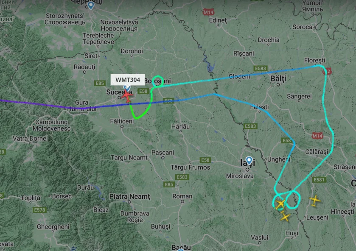Click the M14 road shield near Edineț
The width and height of the screenshot is (356, 251).
pyautogui.click(x=208, y=12)
